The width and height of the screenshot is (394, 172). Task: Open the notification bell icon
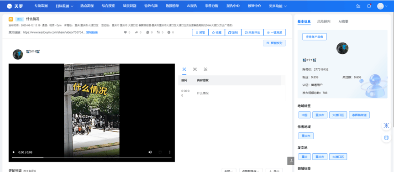point(369,6)
